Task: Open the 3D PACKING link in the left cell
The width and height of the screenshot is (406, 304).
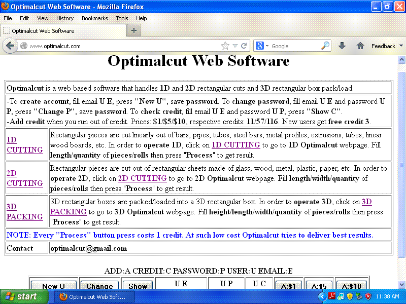Action: point(25,211)
